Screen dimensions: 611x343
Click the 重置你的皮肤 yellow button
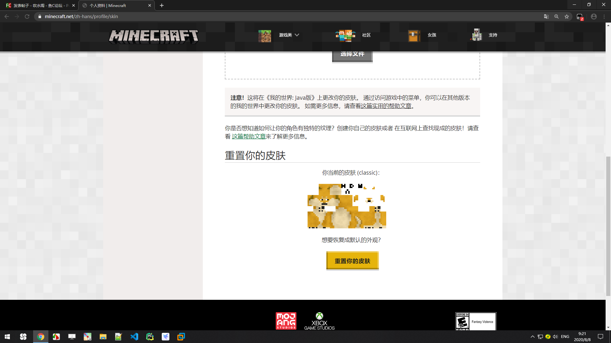tap(352, 261)
